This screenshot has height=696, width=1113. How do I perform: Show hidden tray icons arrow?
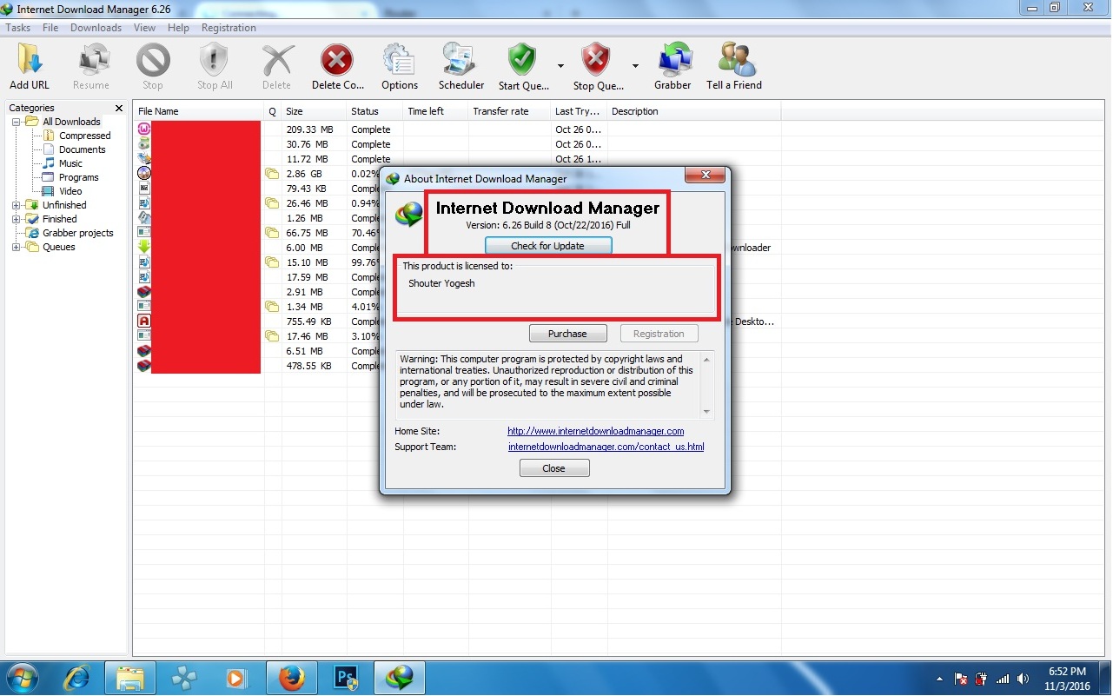939,679
